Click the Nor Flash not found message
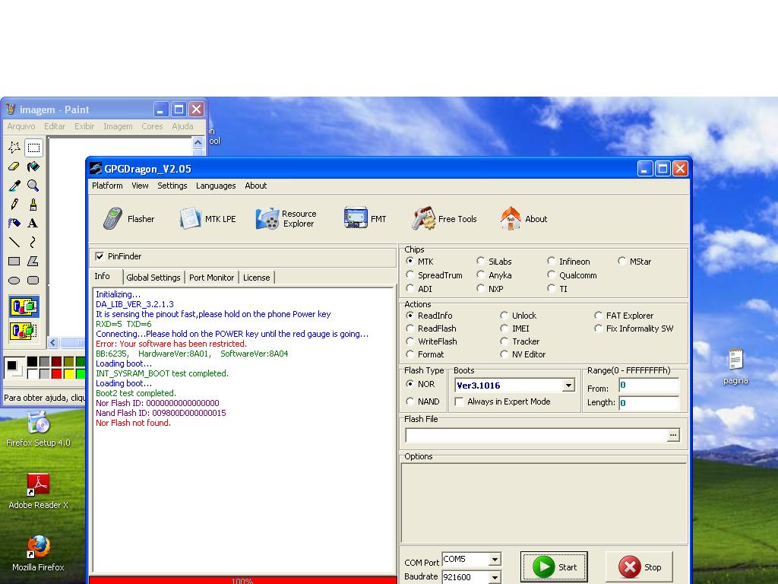The height and width of the screenshot is (584, 778). pos(133,423)
